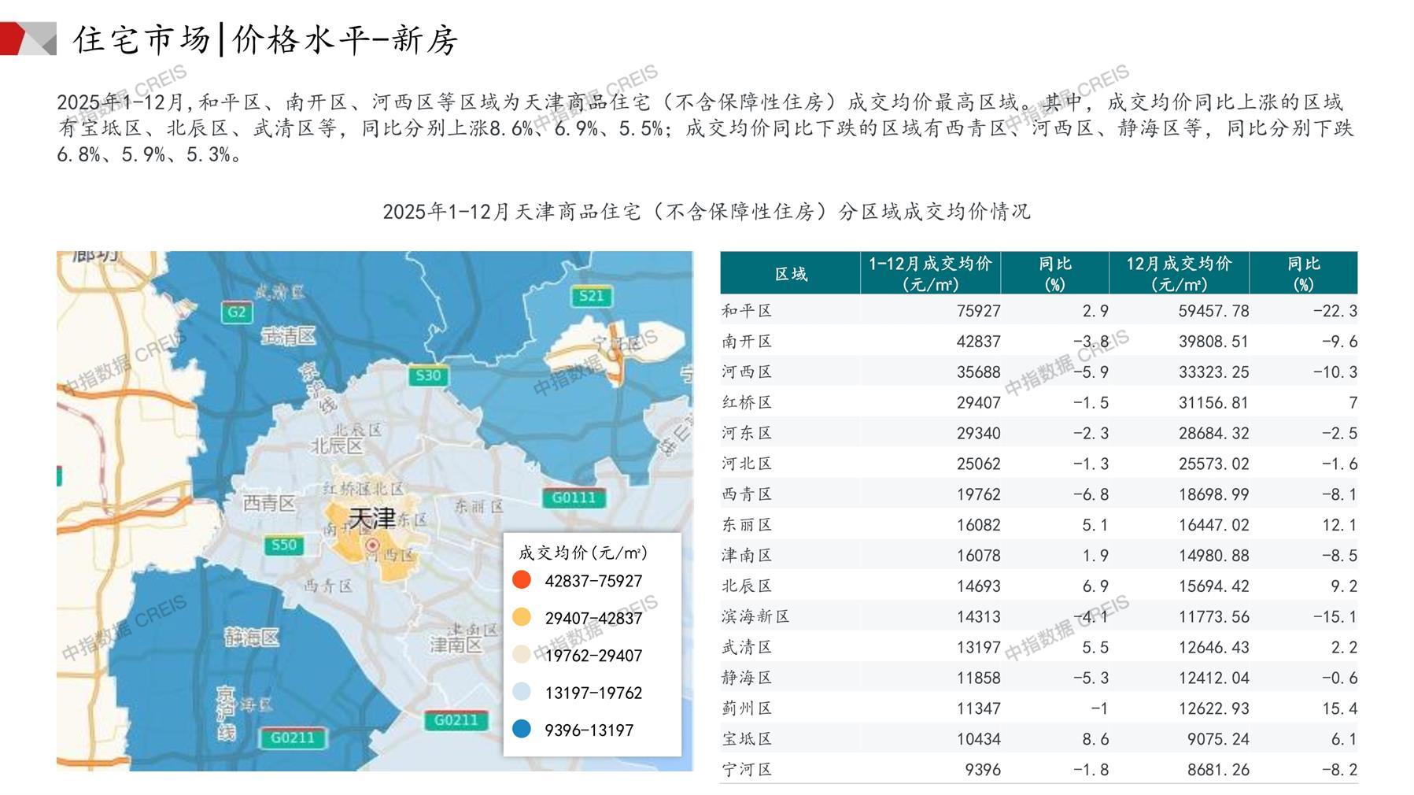Select the 42837-75927 orange-red legend dot
This screenshot has height=795, width=1414.
click(521, 580)
